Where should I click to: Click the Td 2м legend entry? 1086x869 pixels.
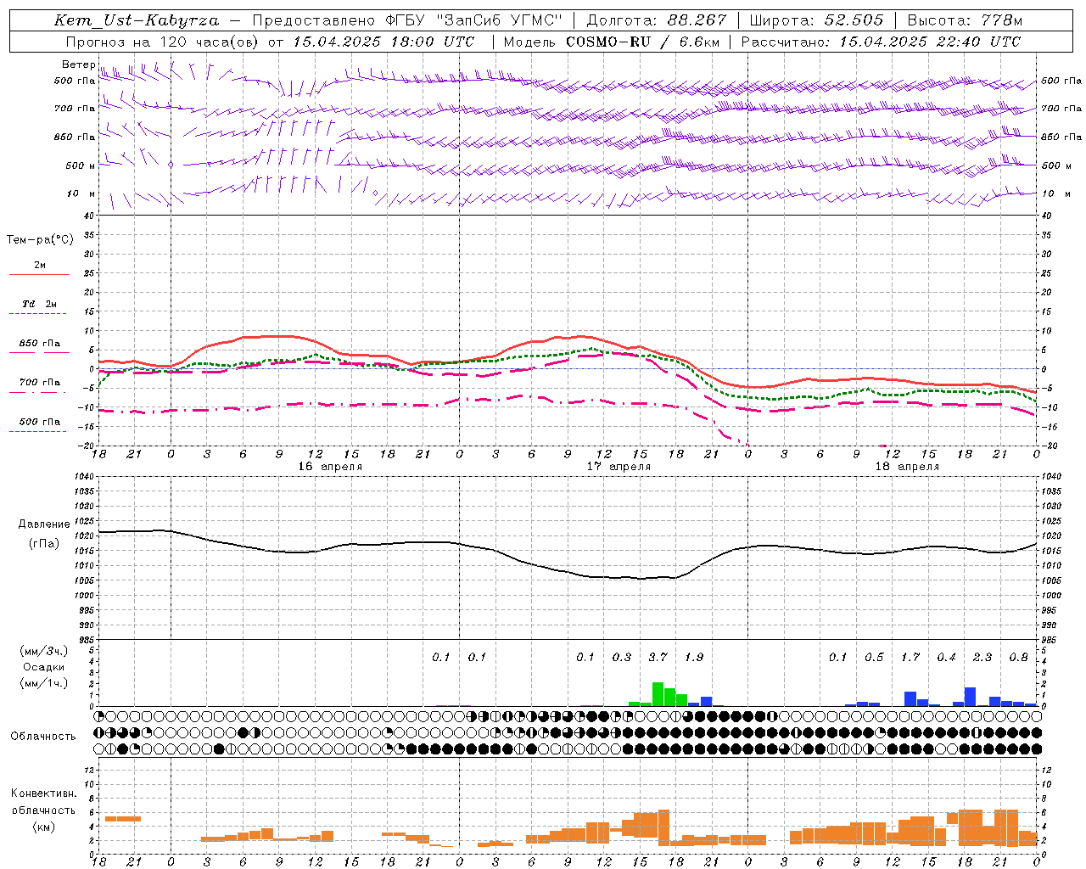(39, 304)
